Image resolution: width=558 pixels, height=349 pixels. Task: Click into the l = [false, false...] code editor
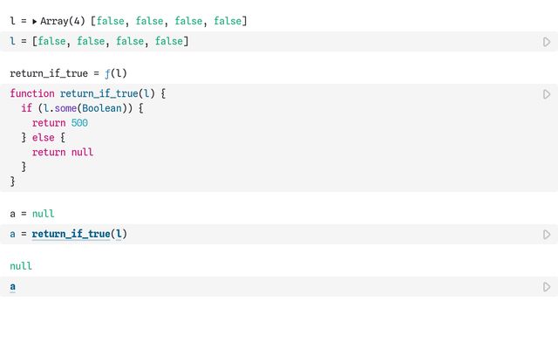(262, 42)
